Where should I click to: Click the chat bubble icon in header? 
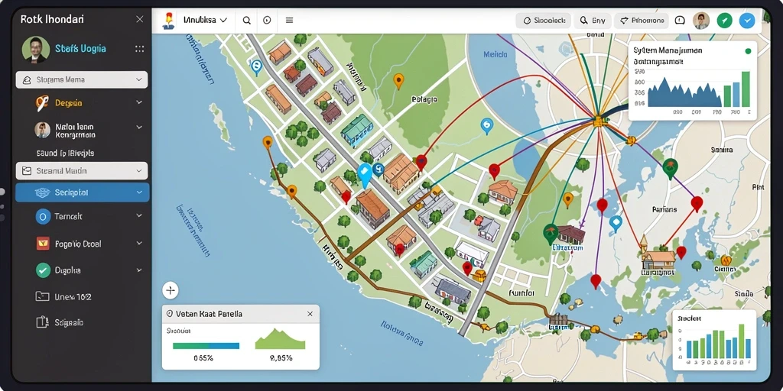point(680,21)
